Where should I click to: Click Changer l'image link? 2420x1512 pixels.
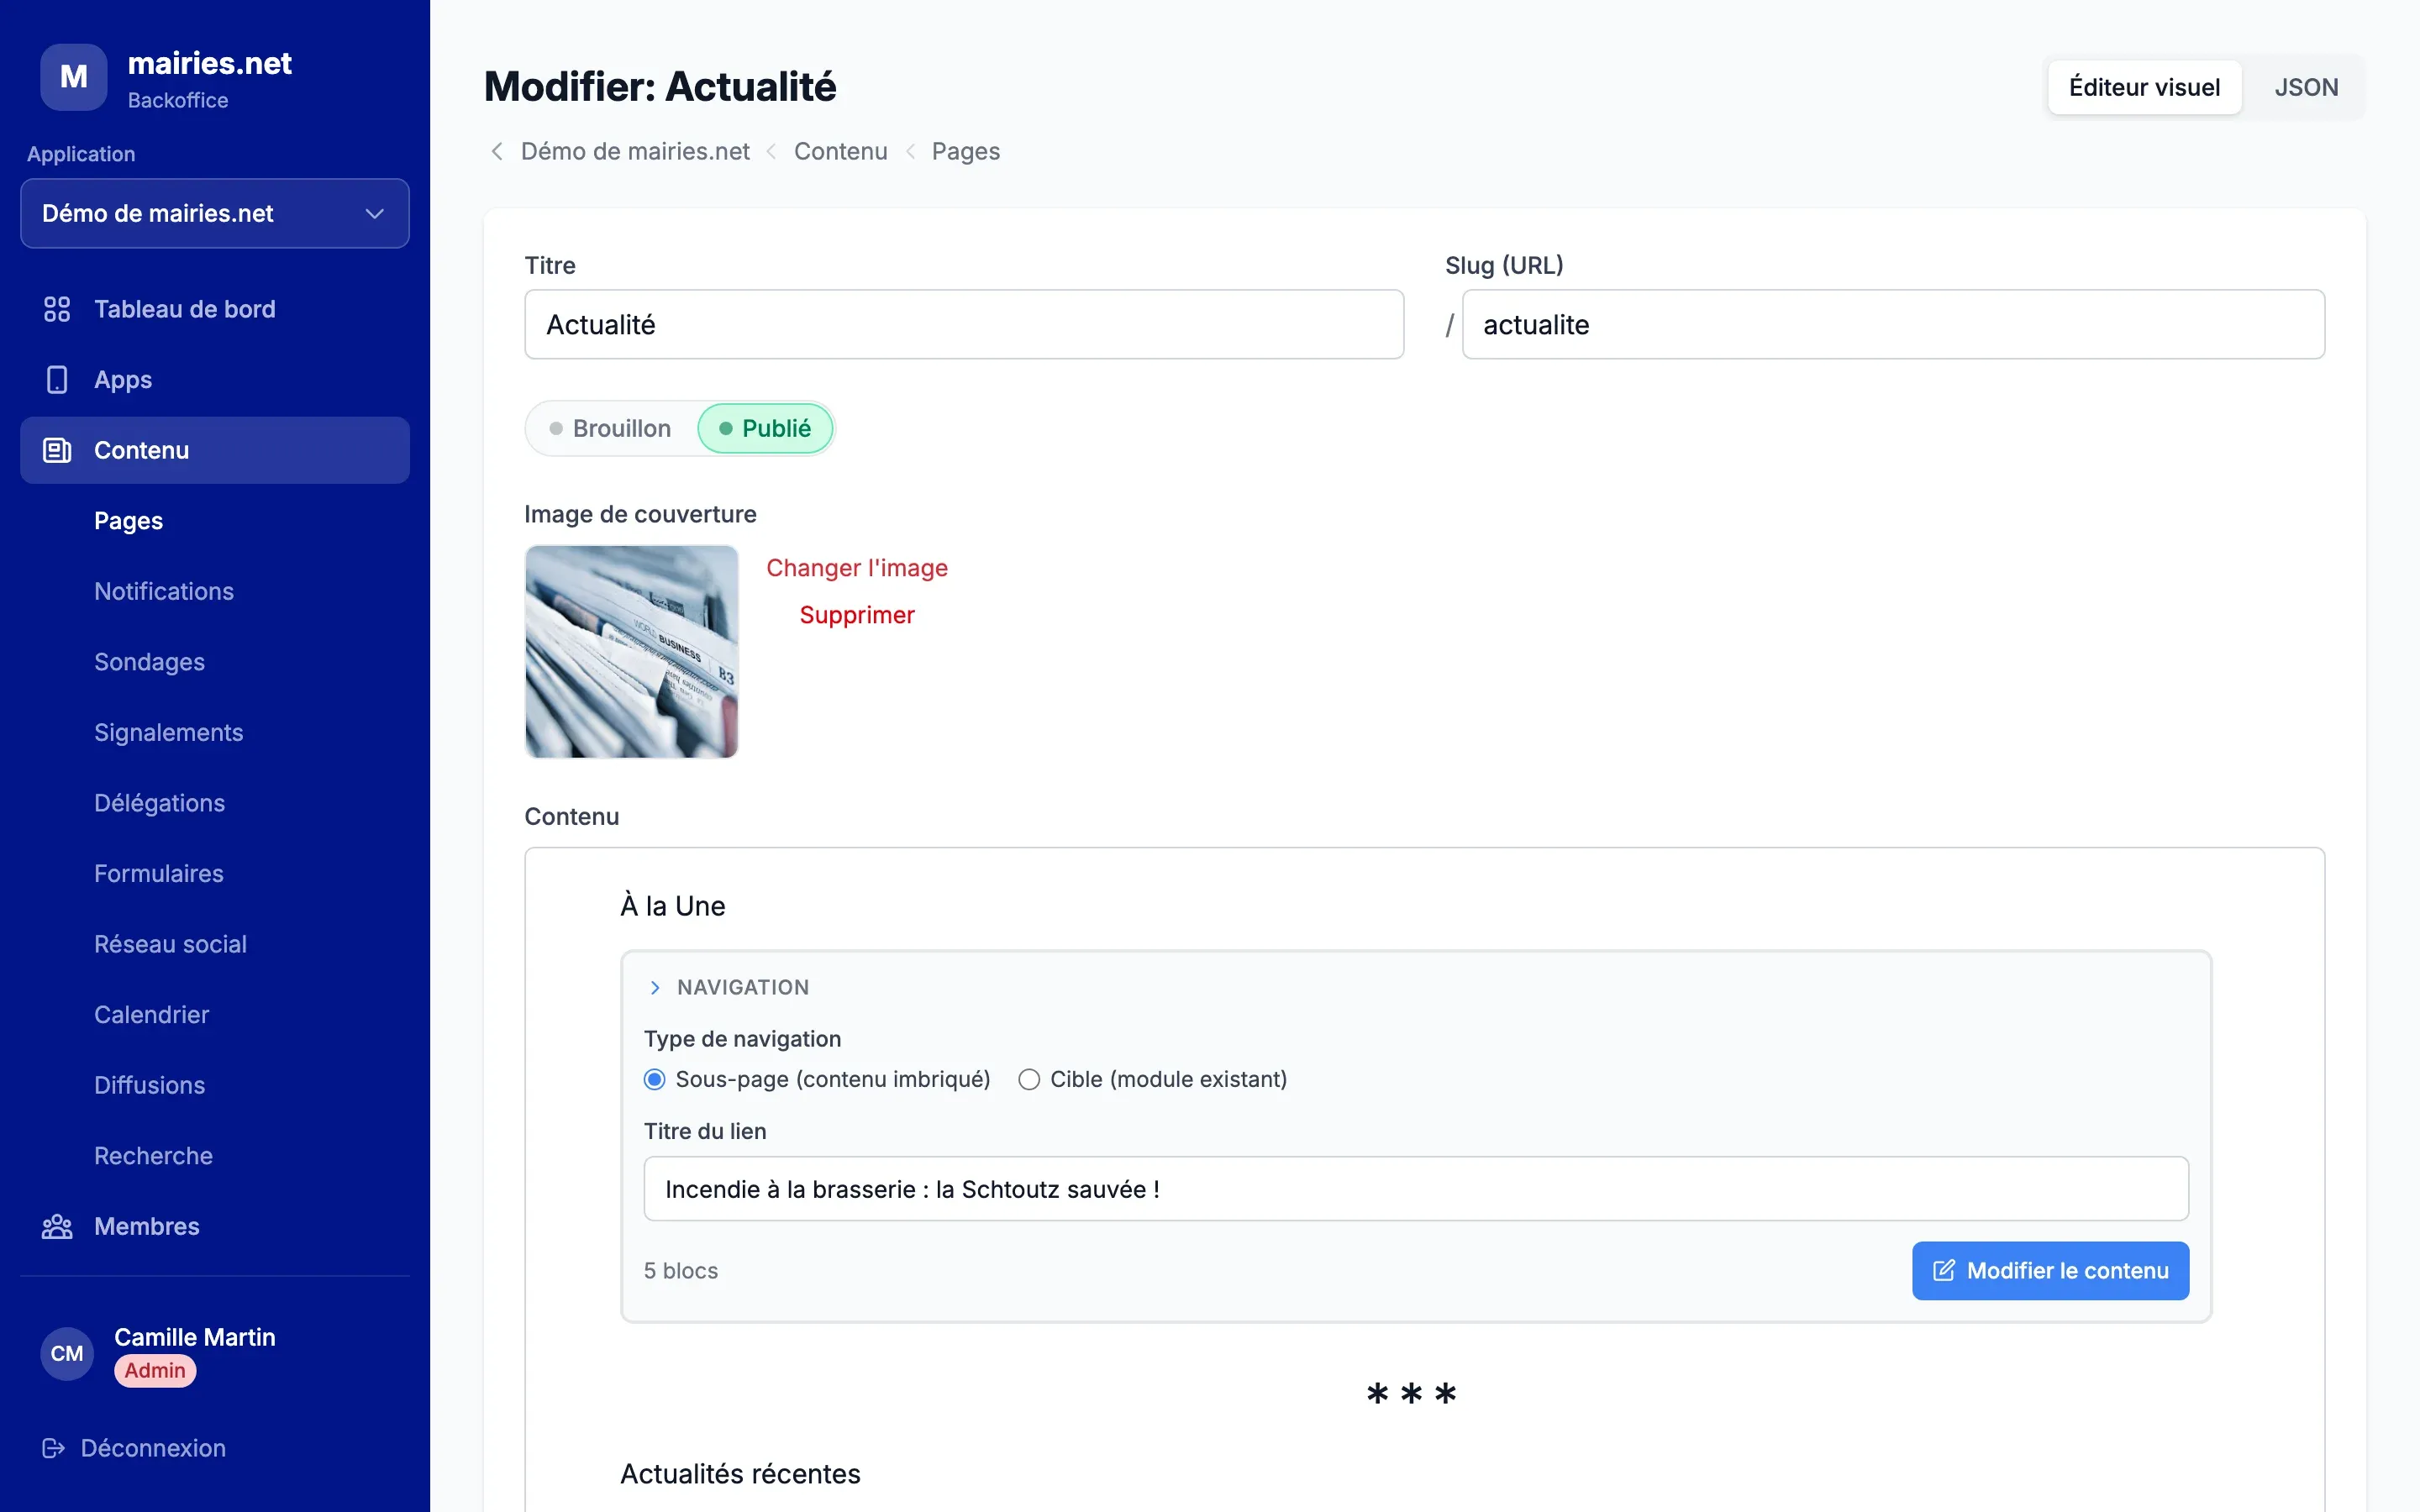tap(857, 568)
